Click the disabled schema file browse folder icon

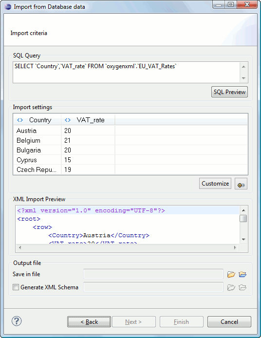click(231, 287)
